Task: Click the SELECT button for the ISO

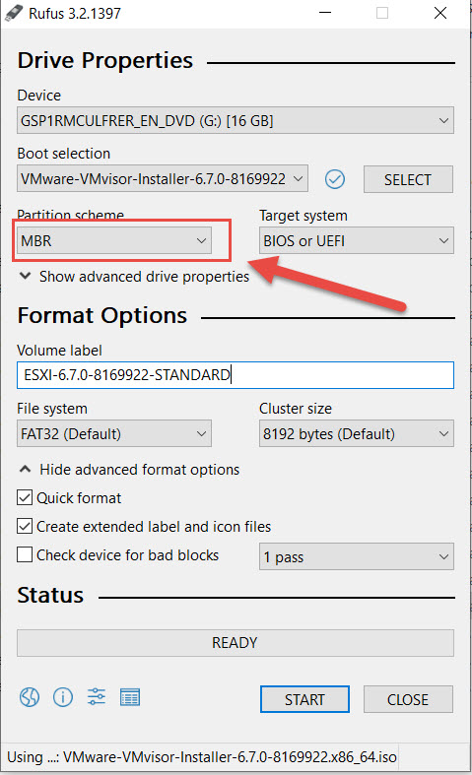Action: (408, 179)
